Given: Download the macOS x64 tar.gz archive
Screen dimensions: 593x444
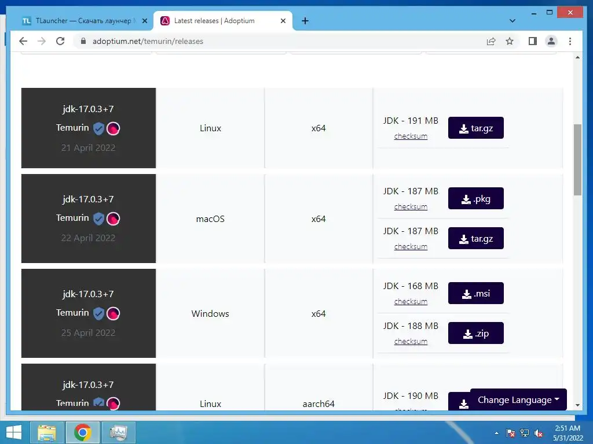Looking at the screenshot, I should [x=476, y=238].
